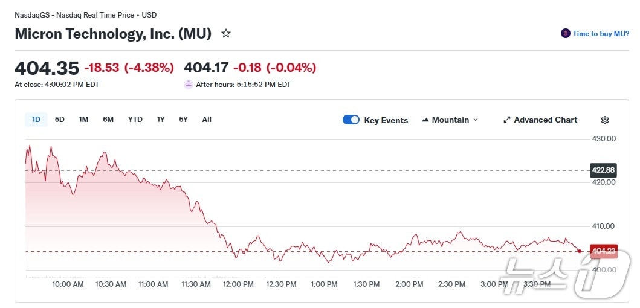Viewport: 640px width, 308px height.
Task: Click the Mountain chart type icon
Action: point(425,120)
